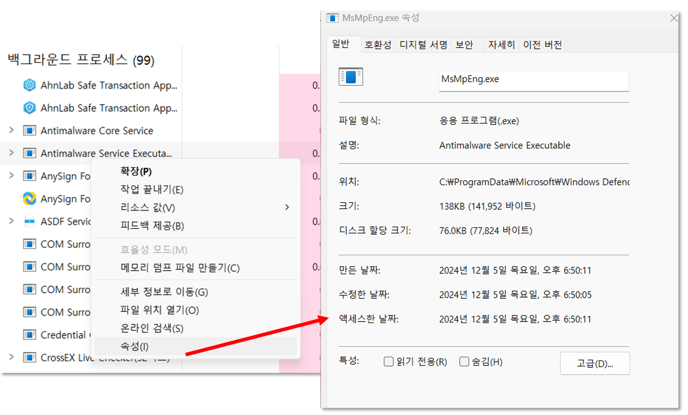This screenshot has width=688, height=415.
Task: Click the 백그라운드 프로세스 (99) header
Action: 81,60
